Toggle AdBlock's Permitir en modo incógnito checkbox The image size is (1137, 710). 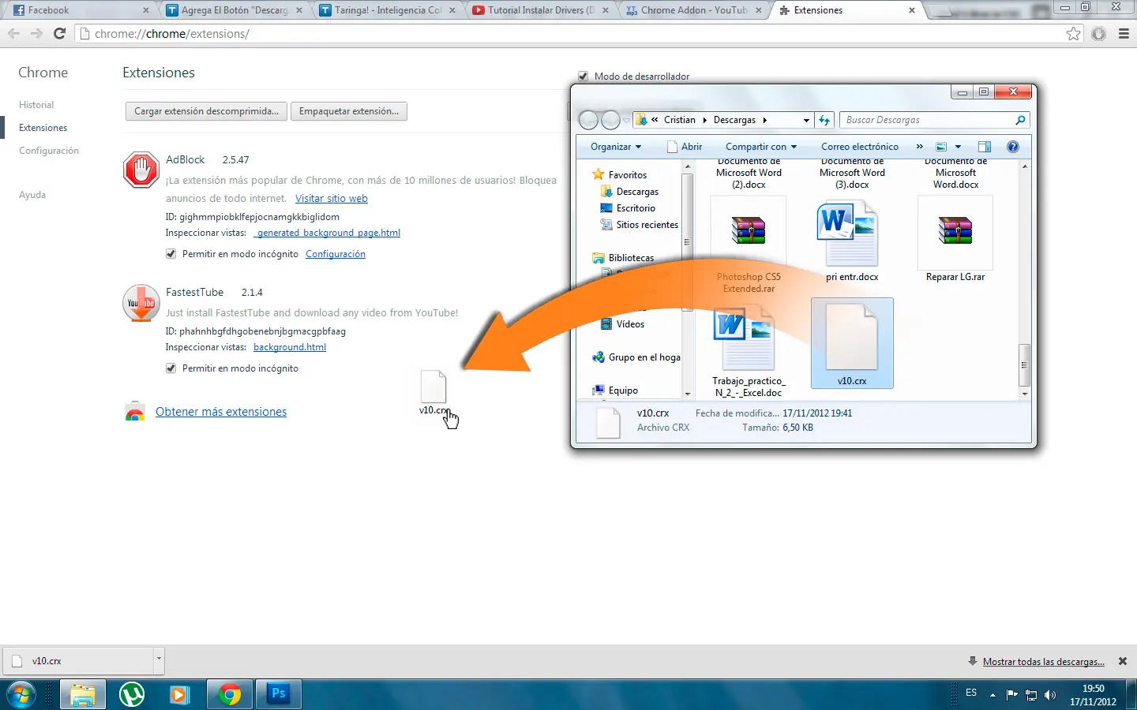pos(171,254)
